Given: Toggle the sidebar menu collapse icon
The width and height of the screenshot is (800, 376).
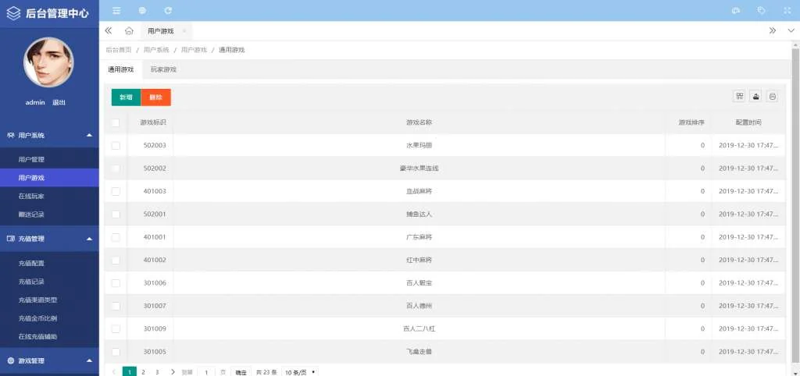Looking at the screenshot, I should pos(116,10).
